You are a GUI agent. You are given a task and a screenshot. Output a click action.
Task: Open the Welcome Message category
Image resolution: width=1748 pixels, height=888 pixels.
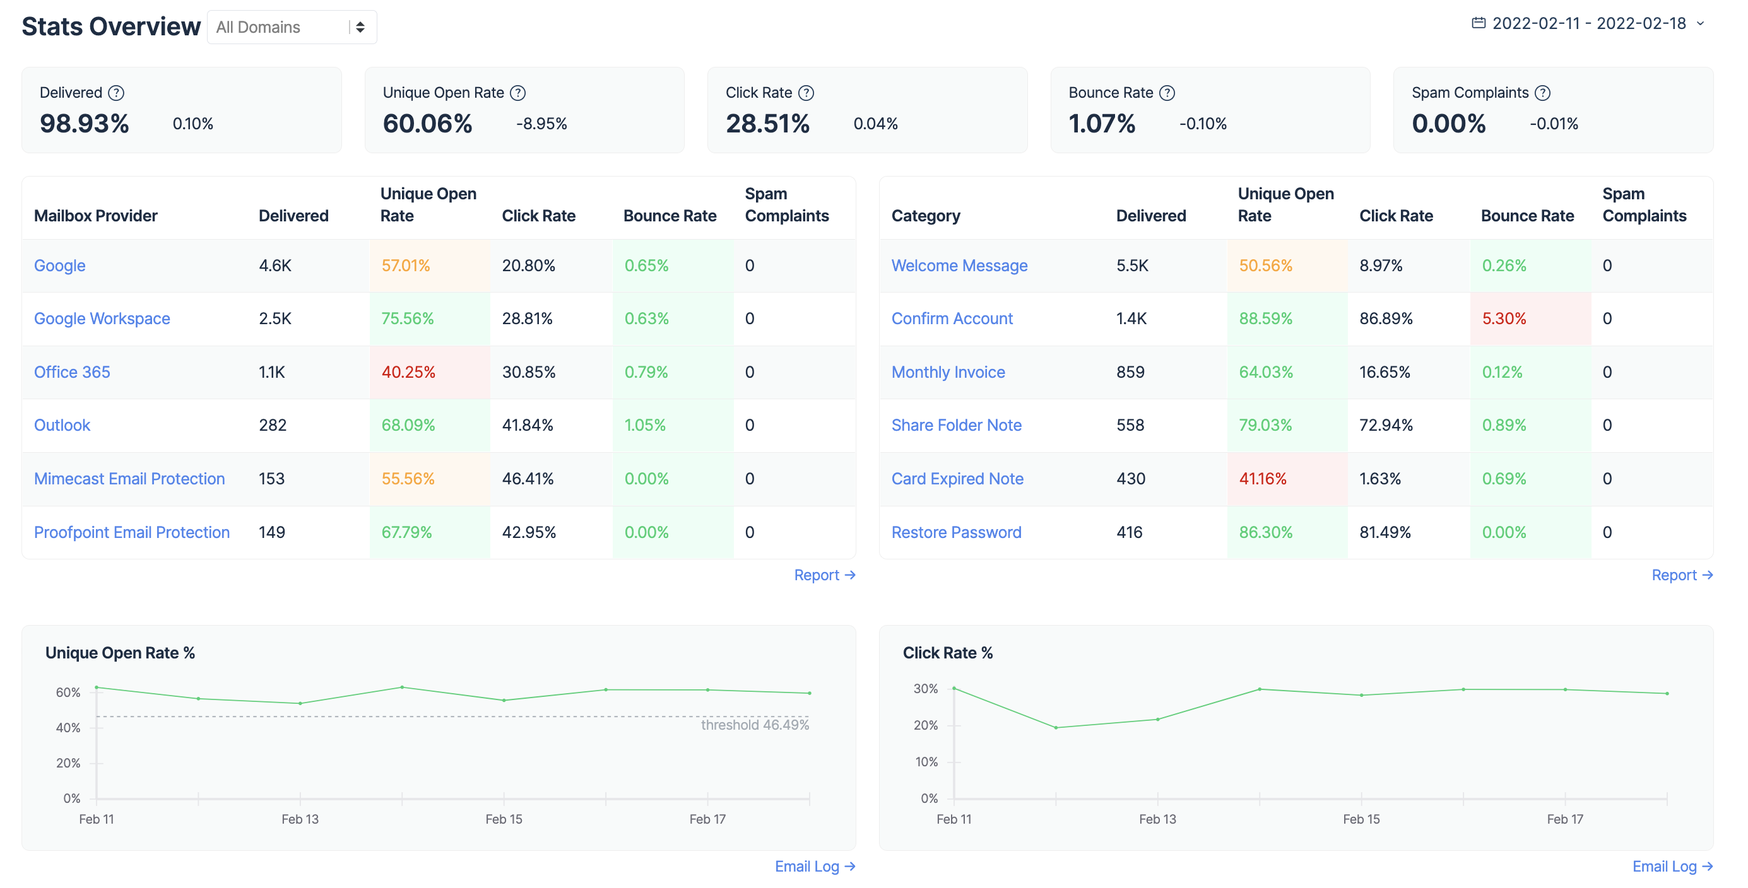click(959, 266)
